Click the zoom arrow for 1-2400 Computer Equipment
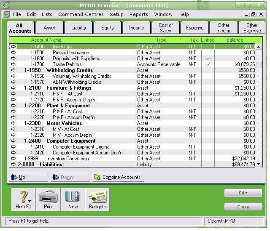This screenshot has width=270, height=231. [x=13, y=141]
